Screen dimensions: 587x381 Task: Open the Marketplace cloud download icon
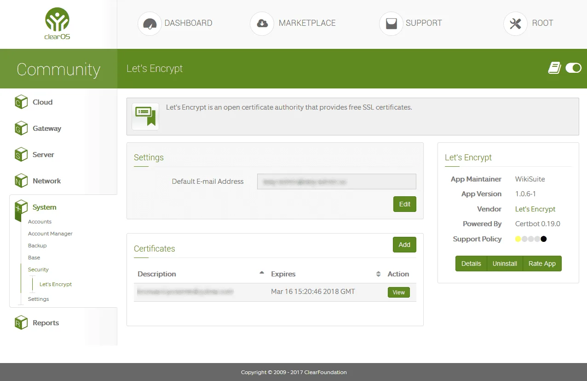262,23
